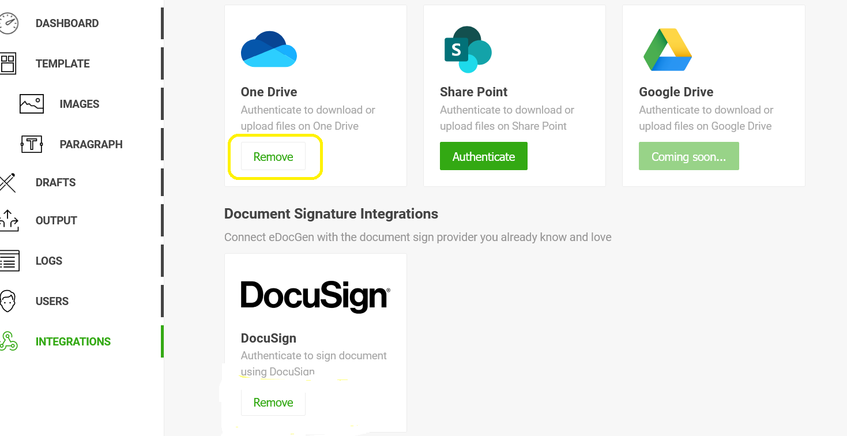Remove the One Drive integration
The height and width of the screenshot is (436, 847).
coord(273,156)
